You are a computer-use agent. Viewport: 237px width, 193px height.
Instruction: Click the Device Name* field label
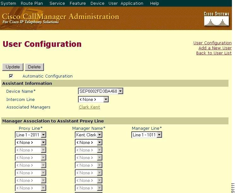click(21, 91)
